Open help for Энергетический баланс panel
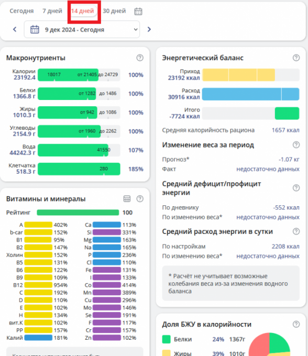Image resolution: width=308 pixels, height=356 pixels. point(296,58)
